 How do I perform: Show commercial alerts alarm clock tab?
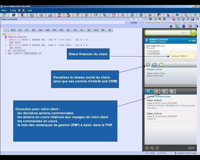[x=149, y=92]
